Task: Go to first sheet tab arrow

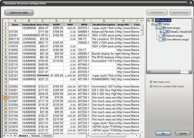Action: click(4, 136)
